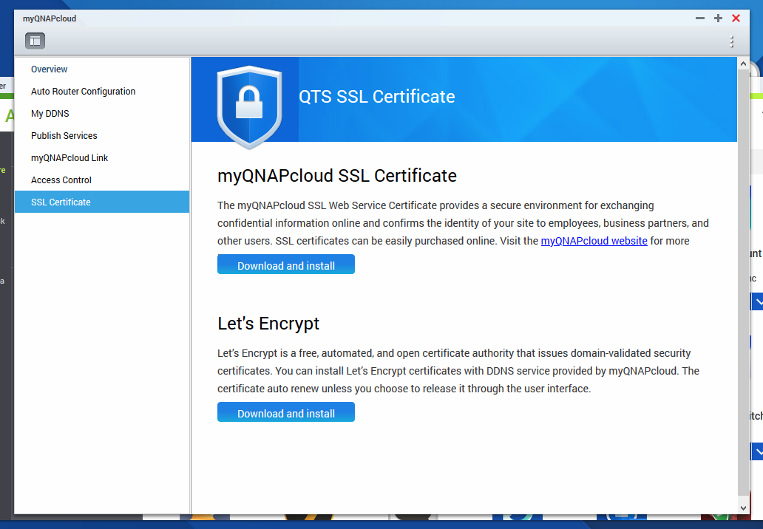Download and install myQNAPcloud SSL Certificate
The height and width of the screenshot is (529, 763).
click(285, 265)
